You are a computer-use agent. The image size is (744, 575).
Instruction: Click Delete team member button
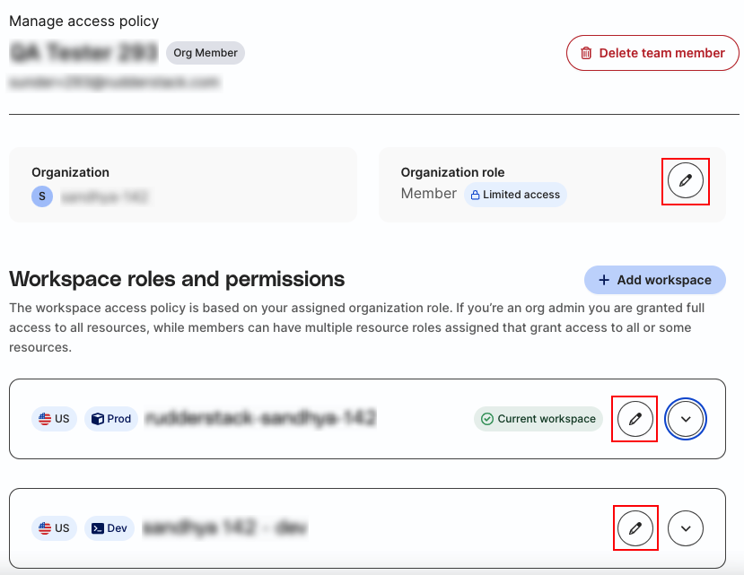652,53
